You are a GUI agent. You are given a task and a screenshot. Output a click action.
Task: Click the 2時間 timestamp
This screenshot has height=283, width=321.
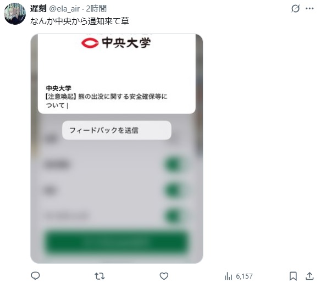coord(96,9)
